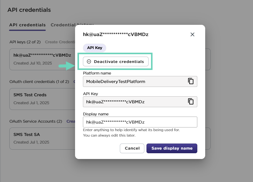This screenshot has width=253, height=182.
Task: Click 'OAuth Service Accounts (2)' heading
Action: point(36,121)
